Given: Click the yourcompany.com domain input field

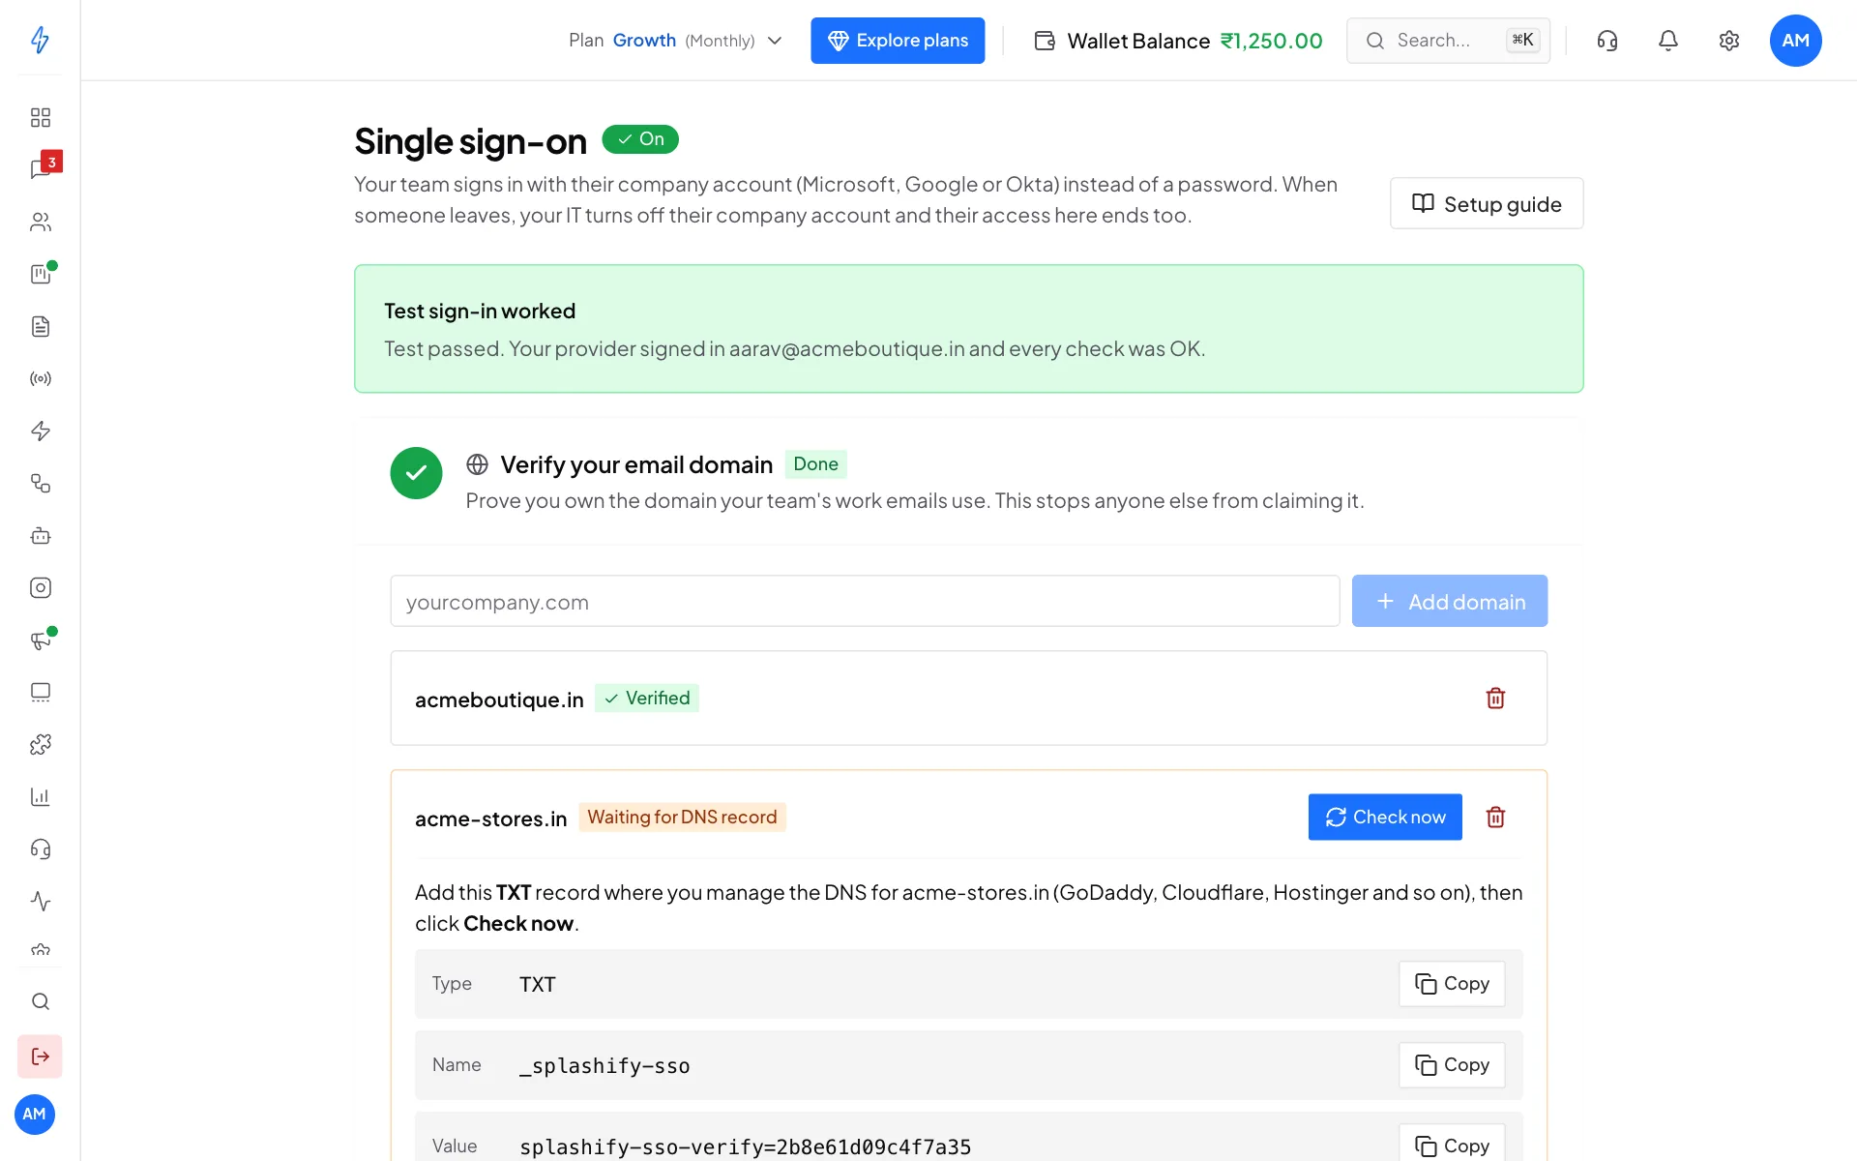Looking at the screenshot, I should tap(865, 601).
